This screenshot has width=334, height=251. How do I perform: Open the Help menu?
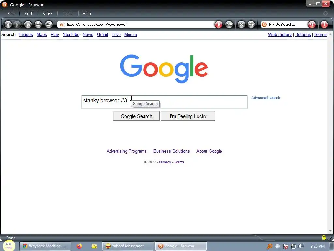pos(87,13)
